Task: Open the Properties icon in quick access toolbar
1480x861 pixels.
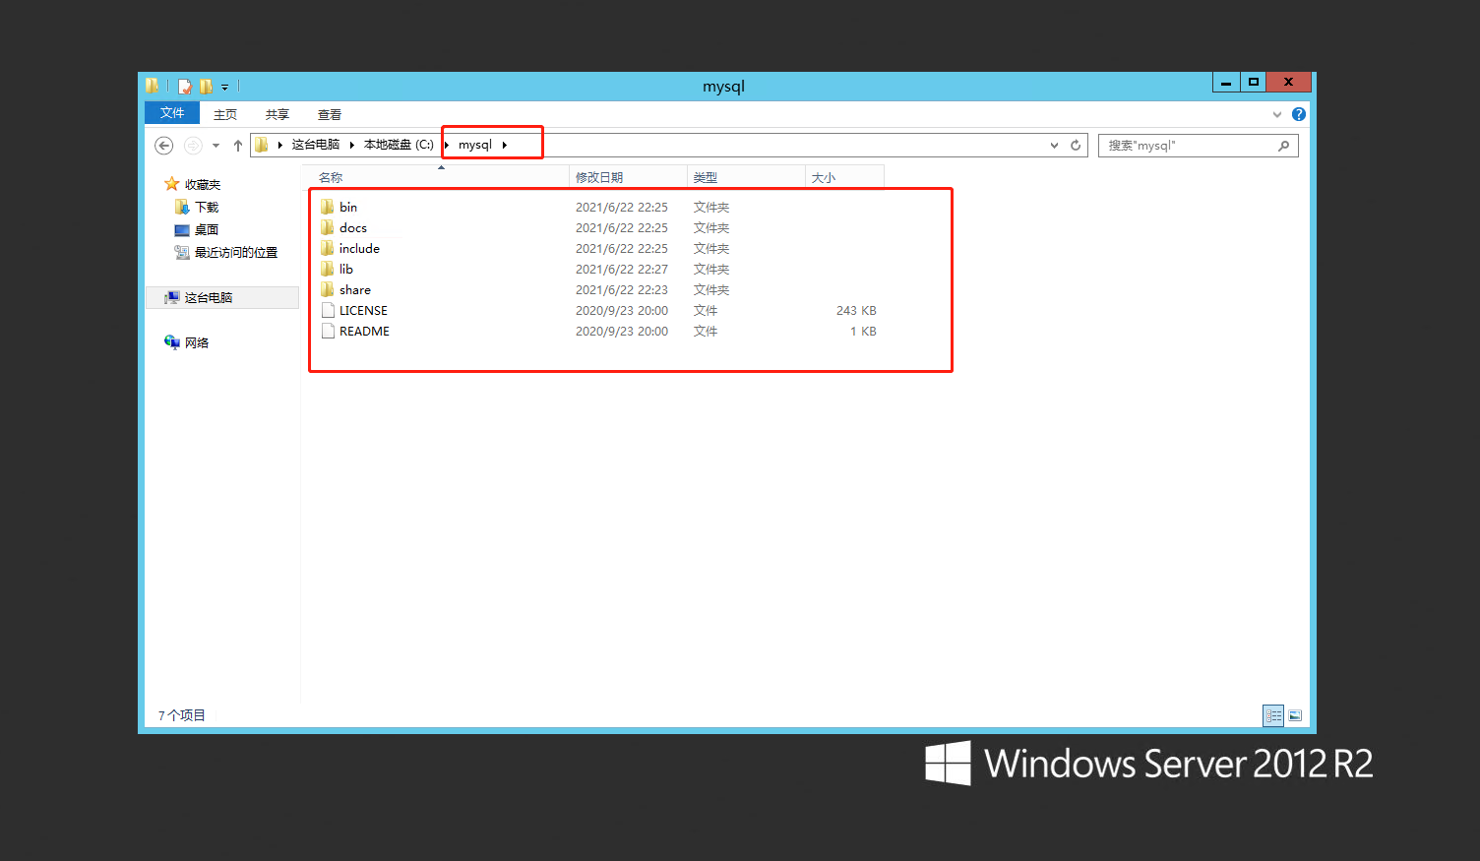Action: coord(185,87)
